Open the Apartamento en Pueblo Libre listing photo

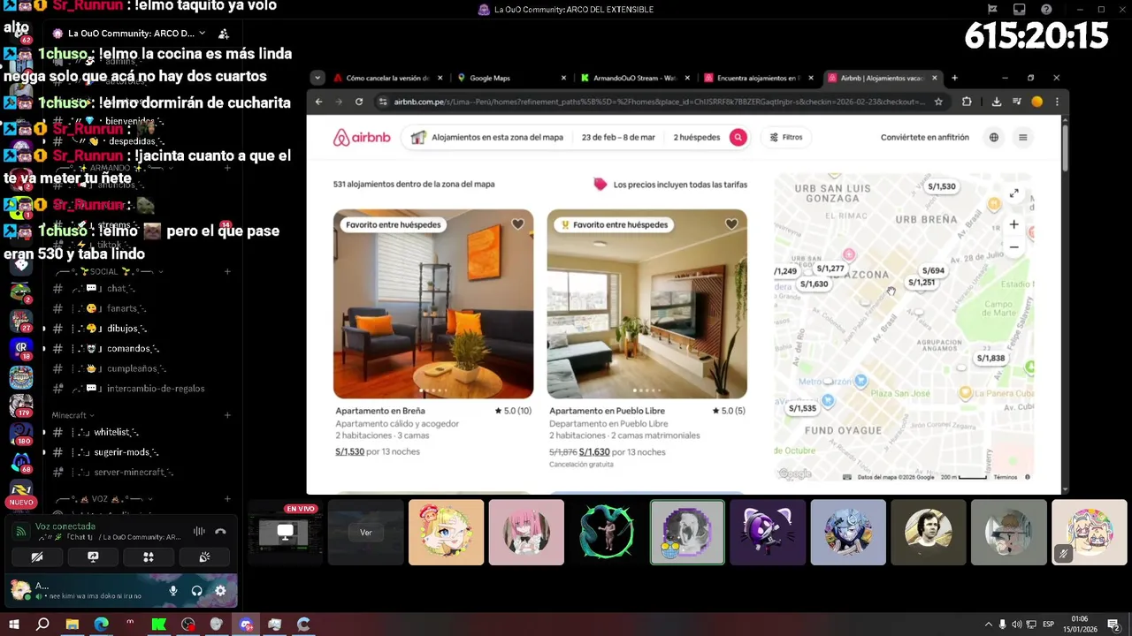[646, 304]
